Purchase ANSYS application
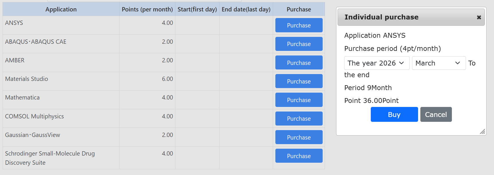The image size is (494, 175). [x=299, y=25]
